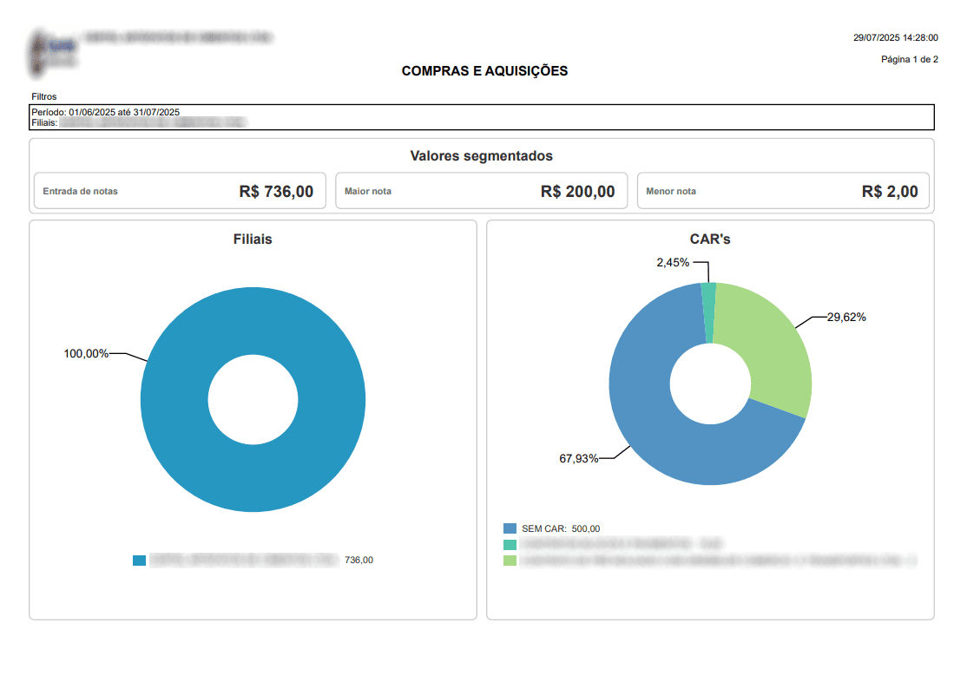Click the 29,62% data label

pos(845,318)
